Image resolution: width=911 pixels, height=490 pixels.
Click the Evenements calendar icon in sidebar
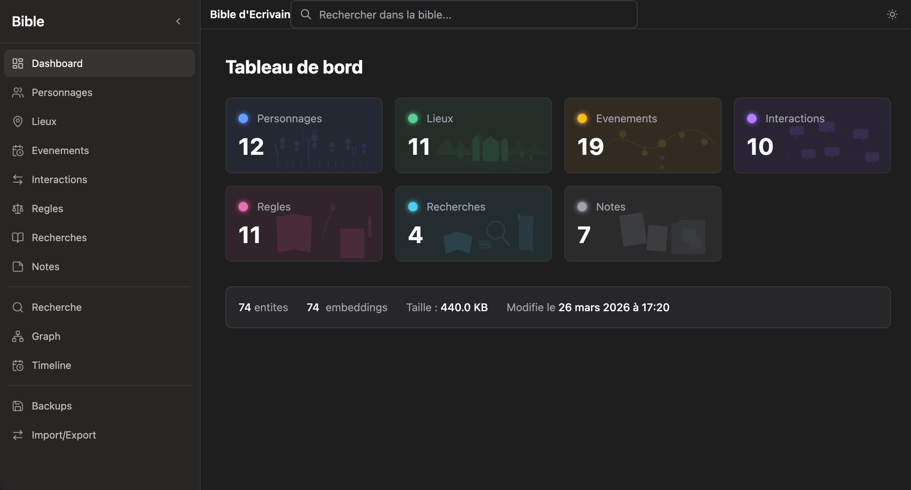coord(18,151)
